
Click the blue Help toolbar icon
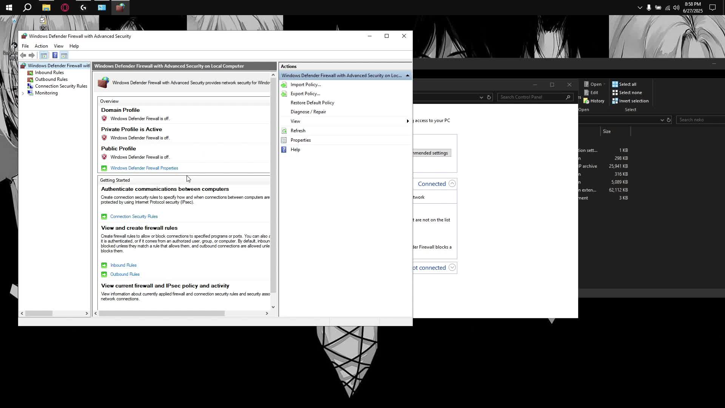[55, 56]
